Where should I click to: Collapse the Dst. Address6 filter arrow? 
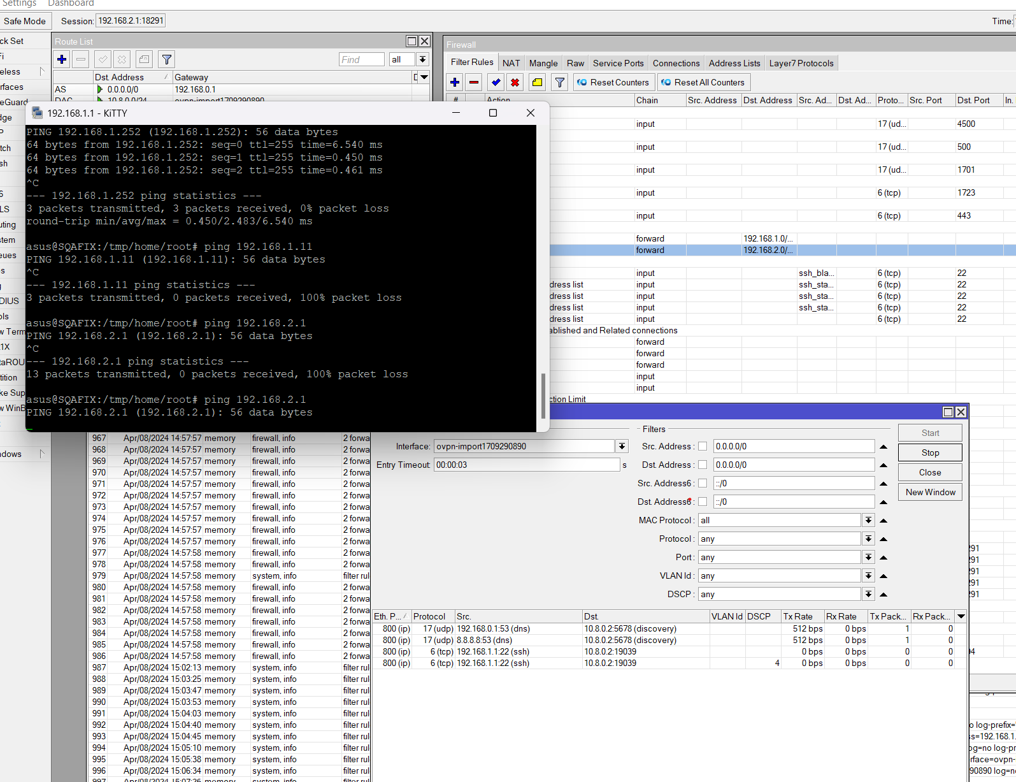point(884,502)
